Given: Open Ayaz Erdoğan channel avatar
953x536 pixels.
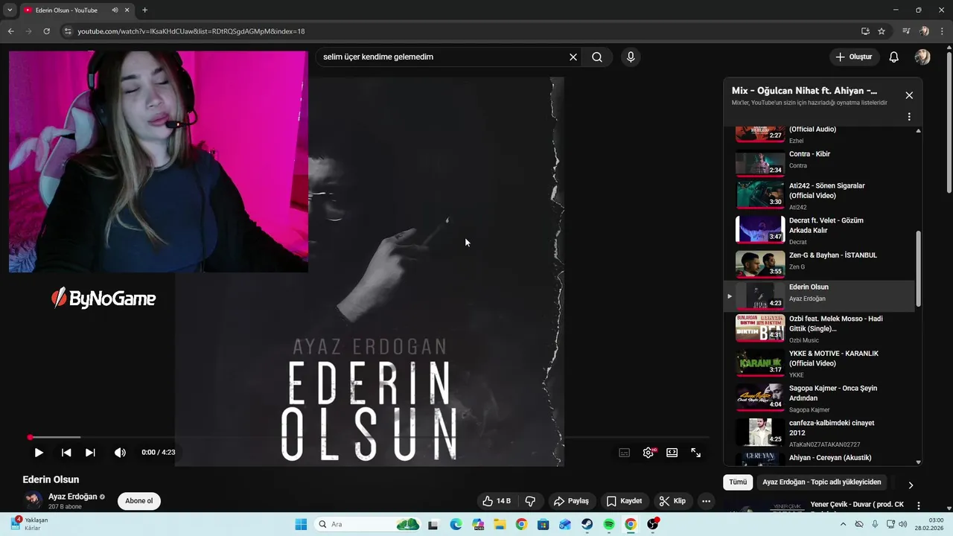Looking at the screenshot, I should point(33,500).
